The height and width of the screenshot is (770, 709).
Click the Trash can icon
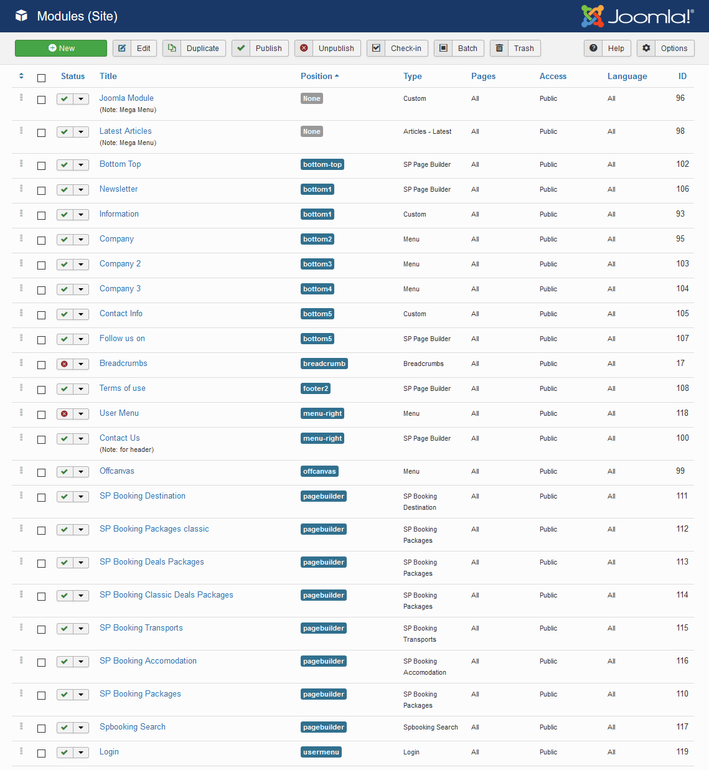(499, 49)
